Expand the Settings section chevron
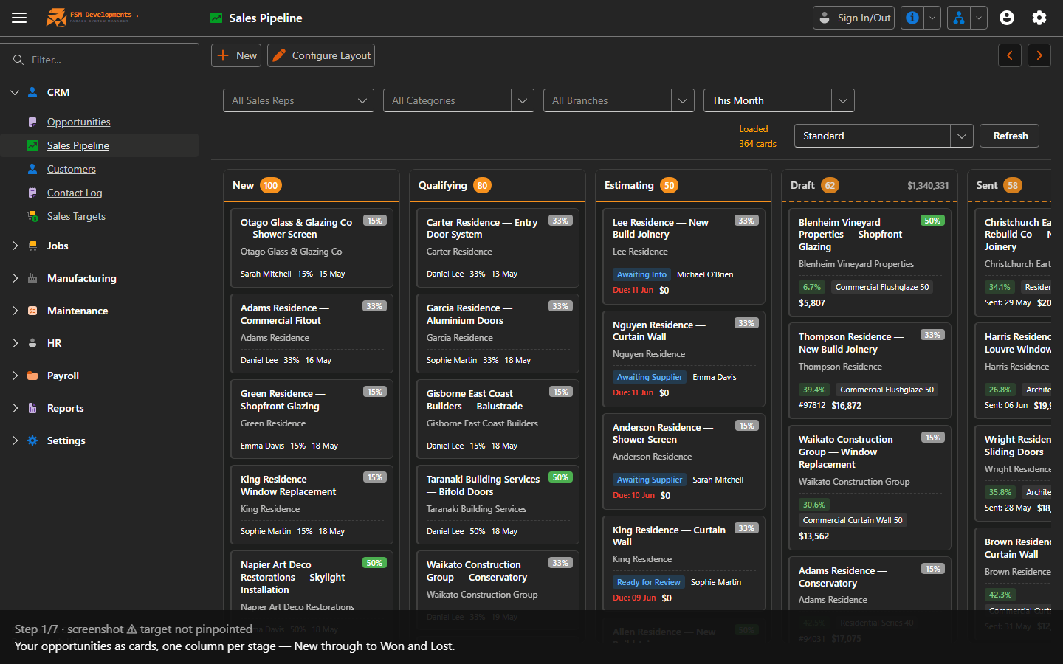 (x=15, y=440)
